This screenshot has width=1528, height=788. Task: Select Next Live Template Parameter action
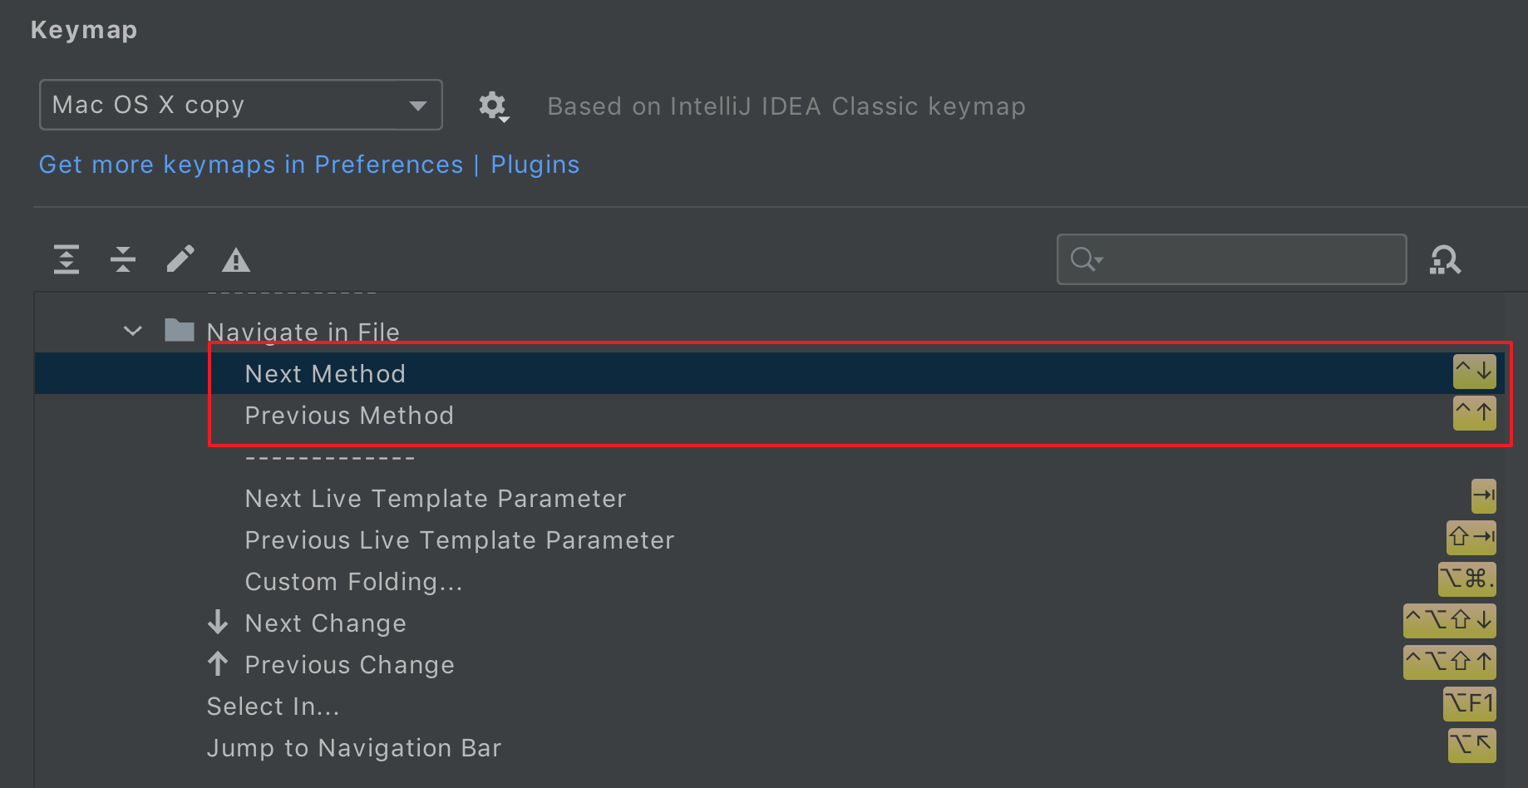pyautogui.click(x=435, y=499)
